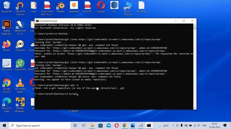Select the blender desktop shortcut

(61, 7)
